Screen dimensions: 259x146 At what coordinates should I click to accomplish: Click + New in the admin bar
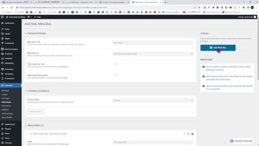(x=38, y=17)
